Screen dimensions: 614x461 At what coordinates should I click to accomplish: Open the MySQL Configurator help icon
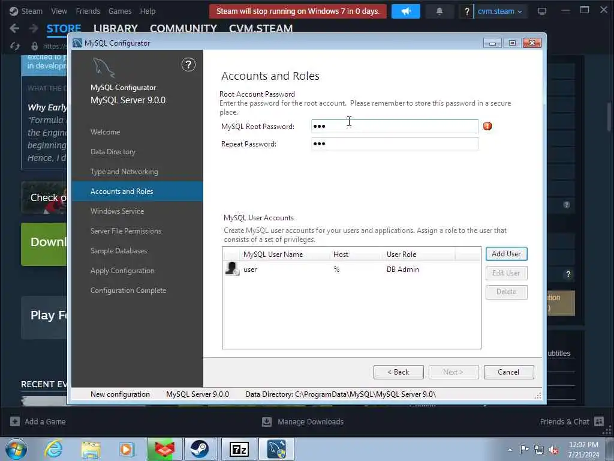click(188, 65)
